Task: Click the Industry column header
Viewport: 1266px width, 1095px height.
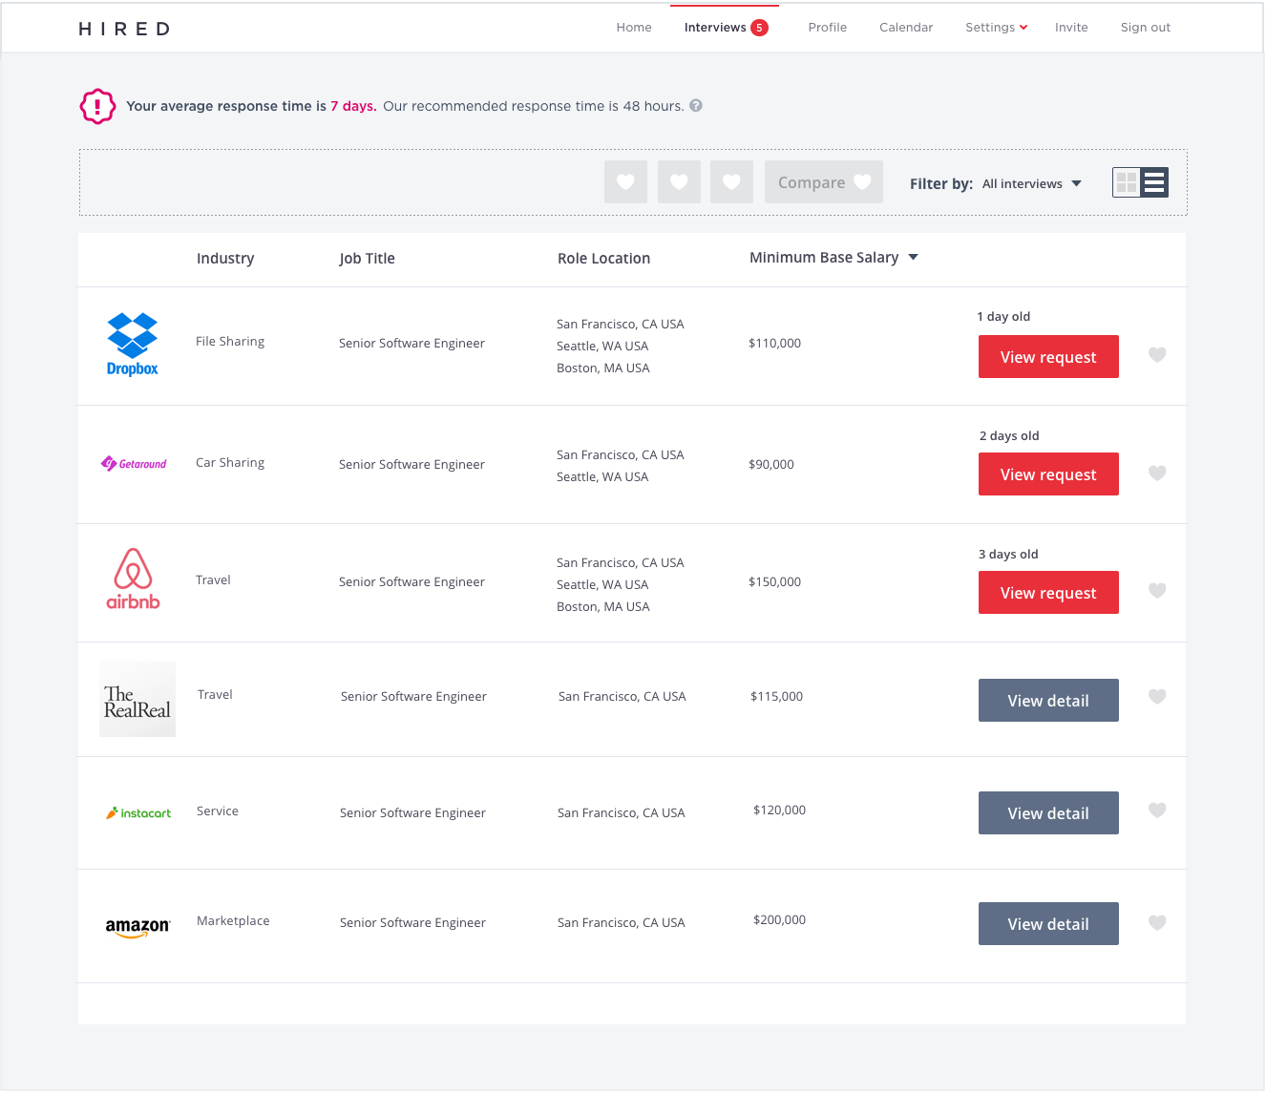Action: [x=225, y=259]
